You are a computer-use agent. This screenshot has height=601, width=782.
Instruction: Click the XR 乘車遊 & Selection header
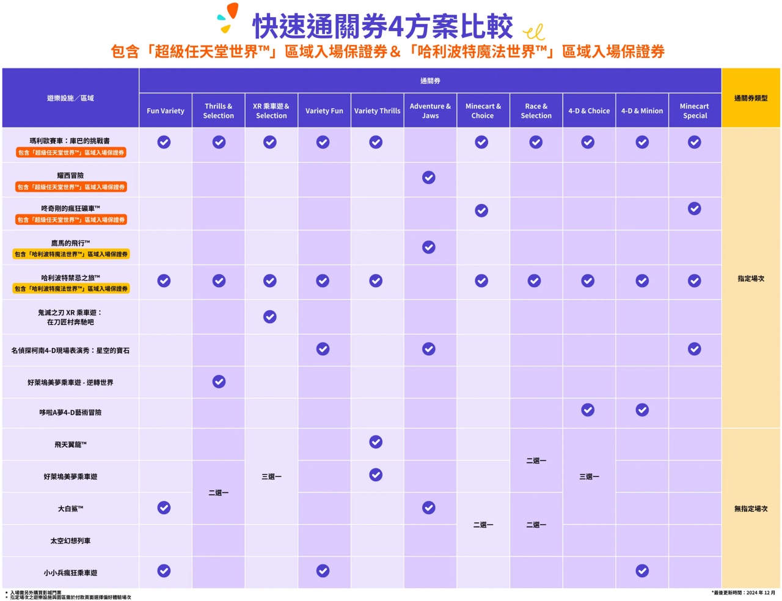[x=271, y=111]
